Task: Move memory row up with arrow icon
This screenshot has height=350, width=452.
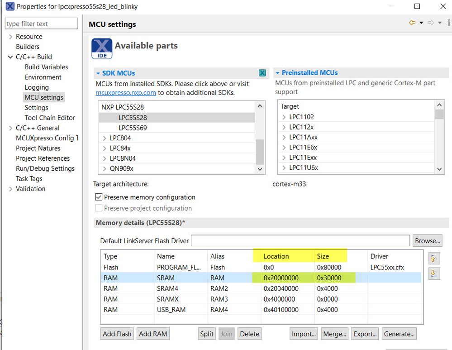Action: tap(434, 258)
